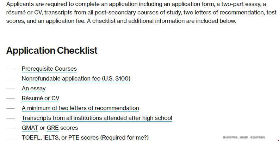Open the two letters of recommendation link
The image size is (279, 141).
coord(80,108)
